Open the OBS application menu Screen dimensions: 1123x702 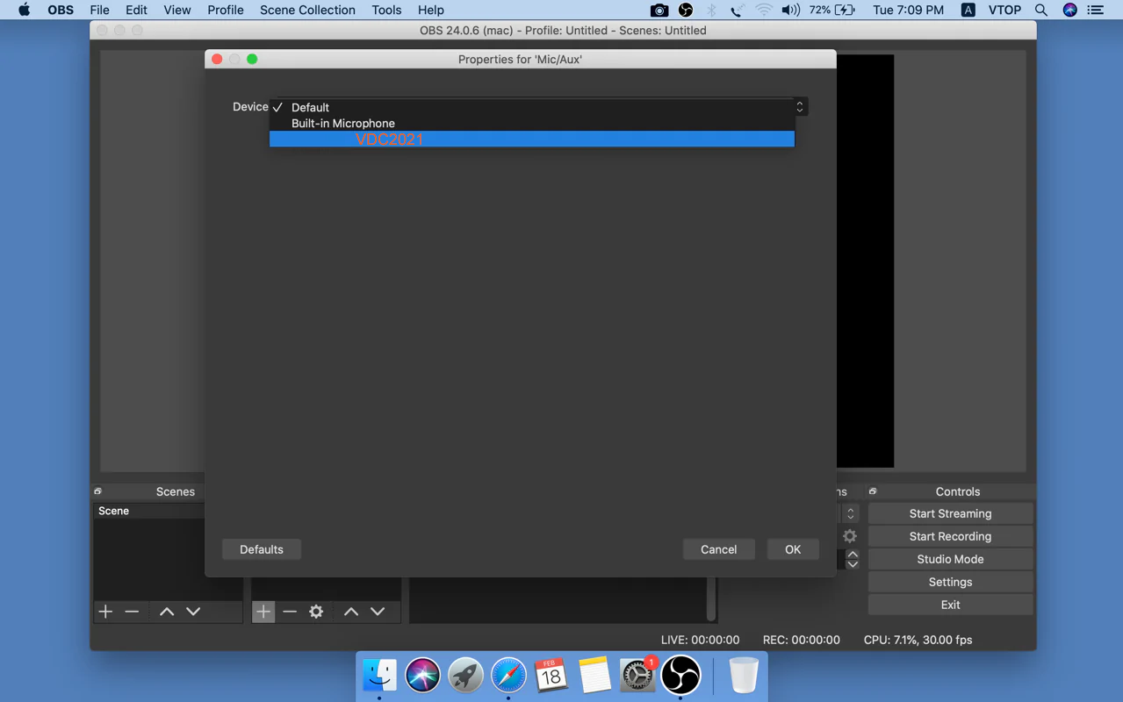[61, 10]
